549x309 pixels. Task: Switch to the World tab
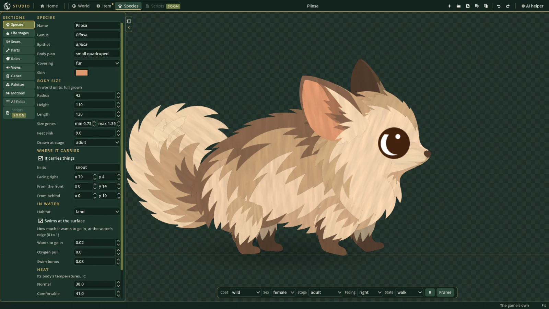click(81, 6)
